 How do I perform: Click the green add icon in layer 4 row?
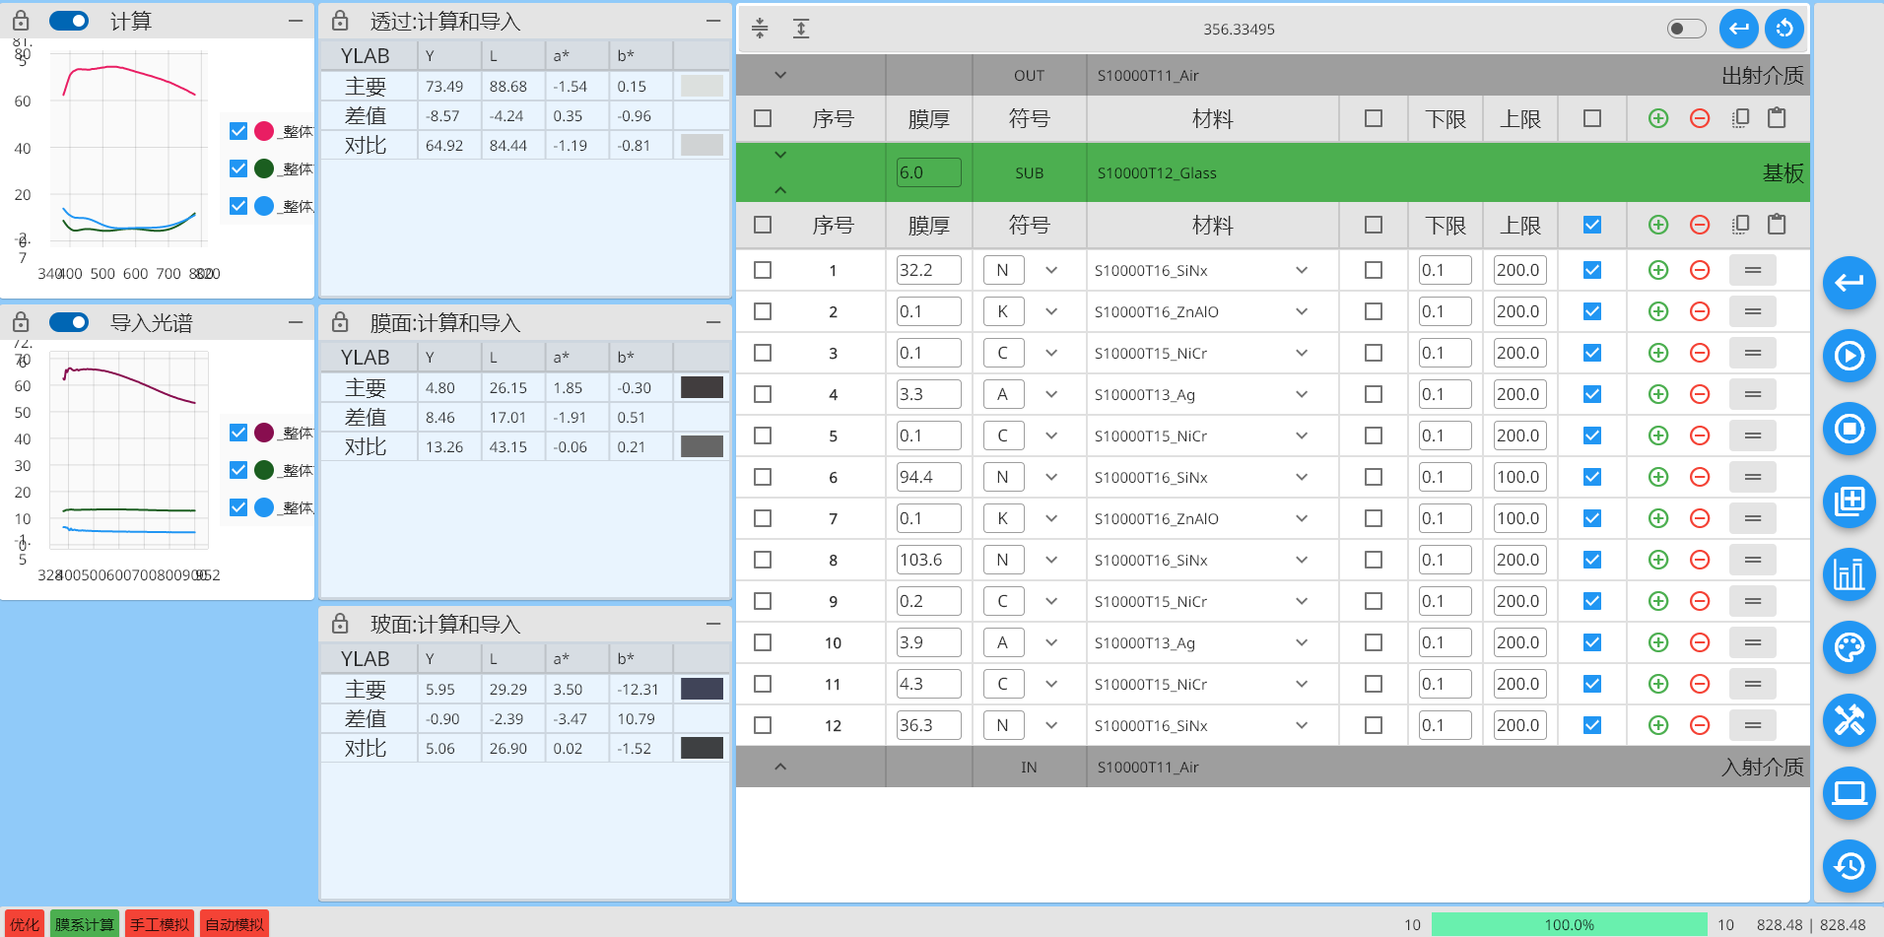click(1658, 394)
